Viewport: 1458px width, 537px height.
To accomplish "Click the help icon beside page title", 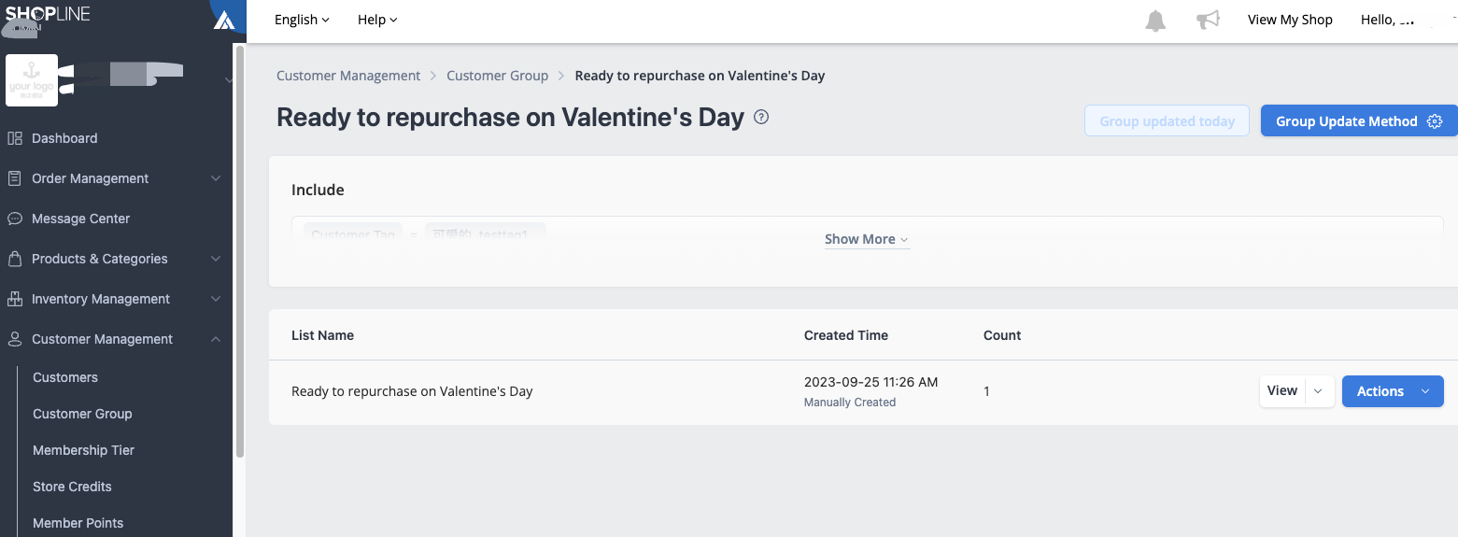I will pyautogui.click(x=761, y=118).
